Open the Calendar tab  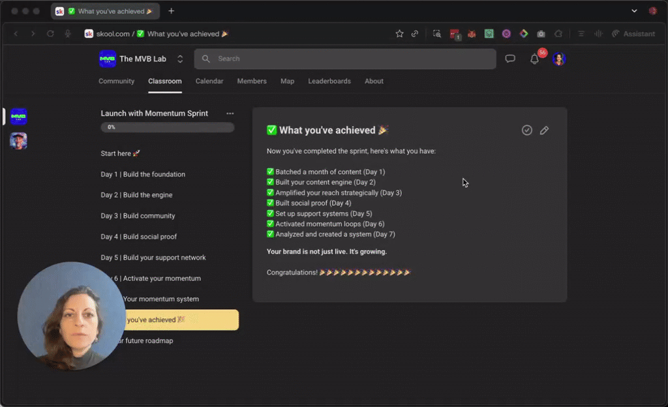pos(209,81)
